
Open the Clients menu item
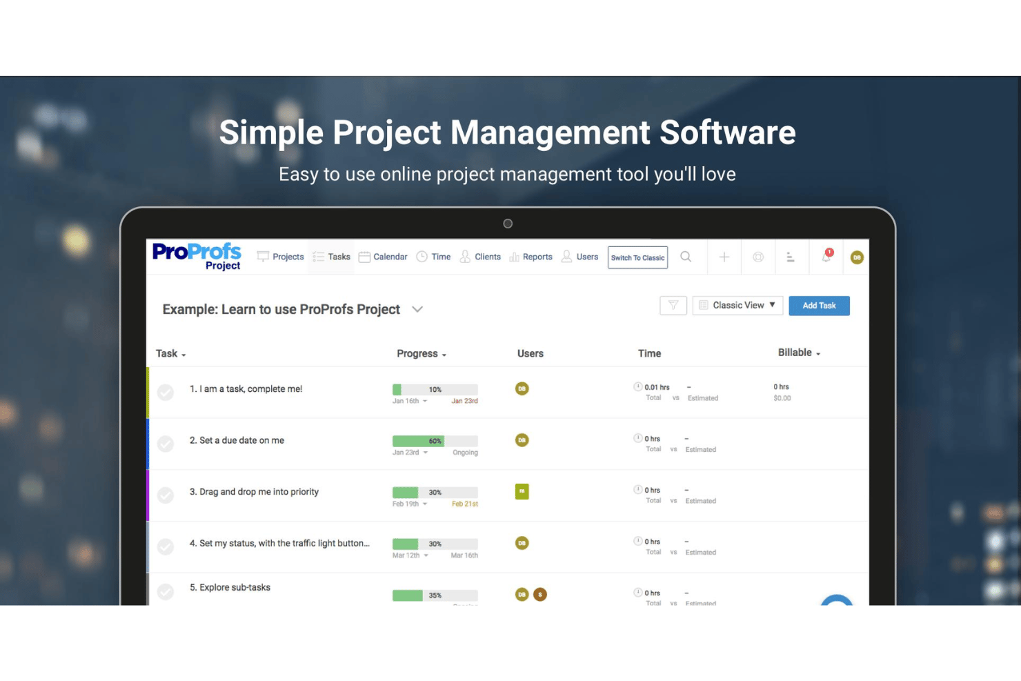pyautogui.click(x=480, y=257)
